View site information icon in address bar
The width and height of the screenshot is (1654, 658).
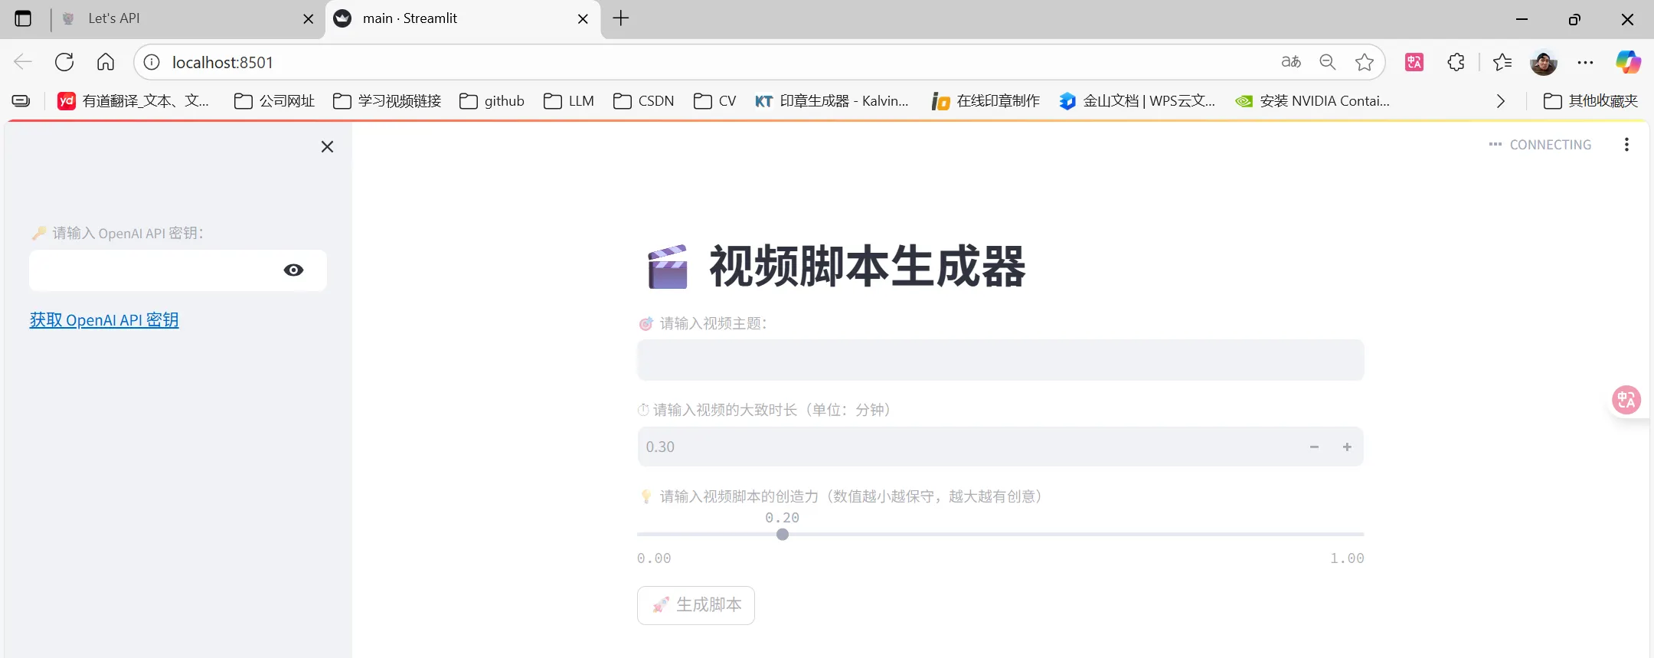tap(152, 62)
